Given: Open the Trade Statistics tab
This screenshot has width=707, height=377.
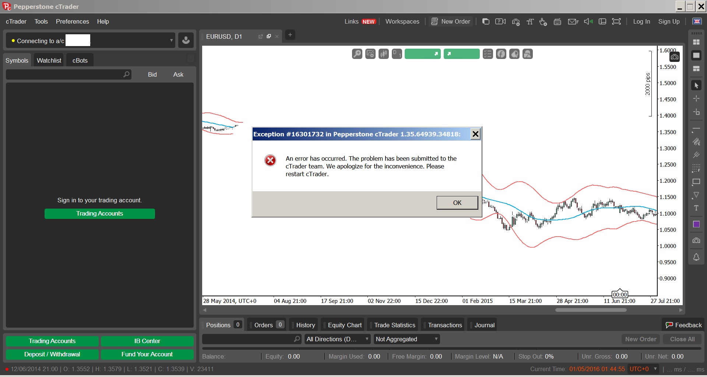Looking at the screenshot, I should pyautogui.click(x=393, y=325).
